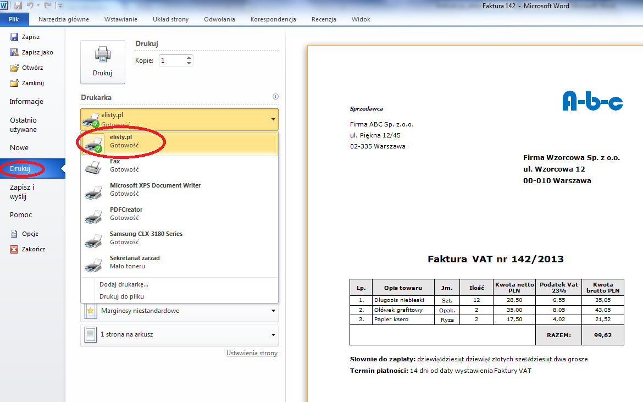Click the Kopie number input field
The height and width of the screenshot is (402, 643).
172,60
